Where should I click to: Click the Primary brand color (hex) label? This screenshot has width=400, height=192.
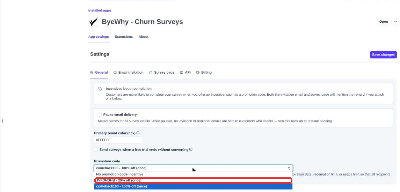[115, 133]
